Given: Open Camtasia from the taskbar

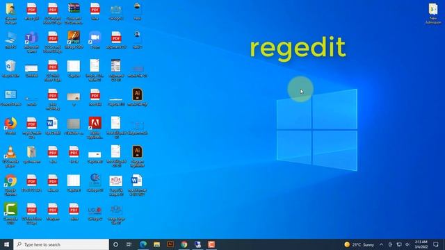Looking at the screenshot, I should 211,244.
